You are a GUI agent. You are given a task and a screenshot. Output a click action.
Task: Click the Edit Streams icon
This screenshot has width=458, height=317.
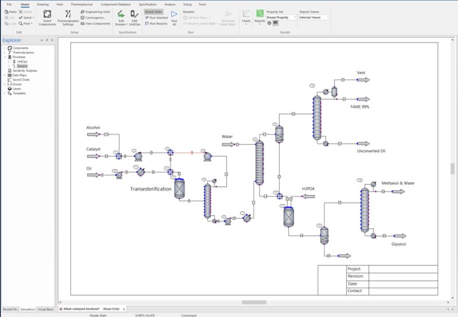pyautogui.click(x=121, y=18)
